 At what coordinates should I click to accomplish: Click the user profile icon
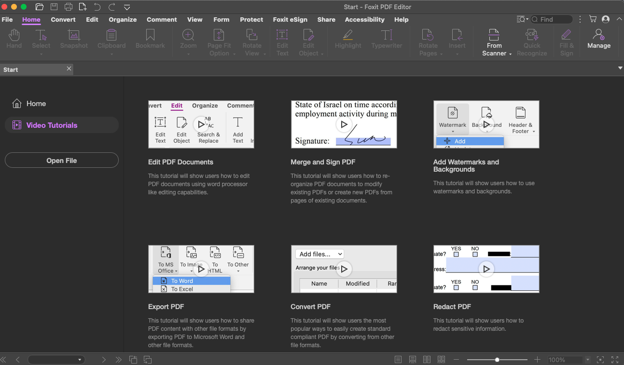tap(606, 19)
